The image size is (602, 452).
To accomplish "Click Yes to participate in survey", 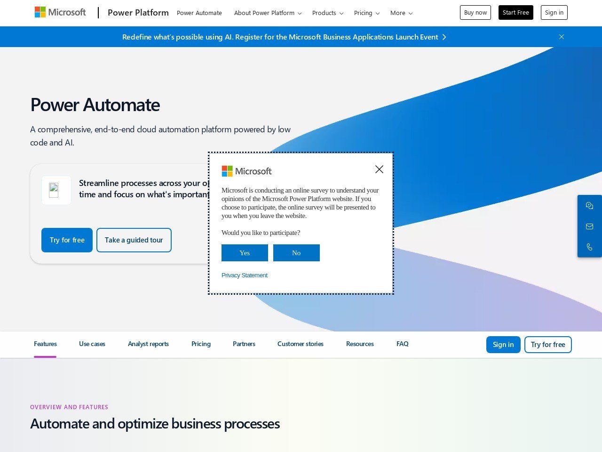I will 245,253.
